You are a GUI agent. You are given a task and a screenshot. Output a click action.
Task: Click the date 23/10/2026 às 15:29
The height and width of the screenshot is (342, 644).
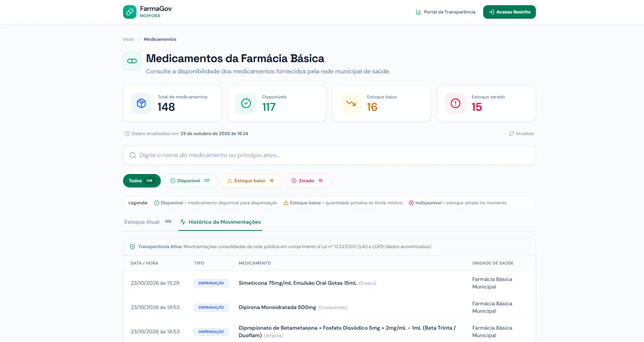155,283
